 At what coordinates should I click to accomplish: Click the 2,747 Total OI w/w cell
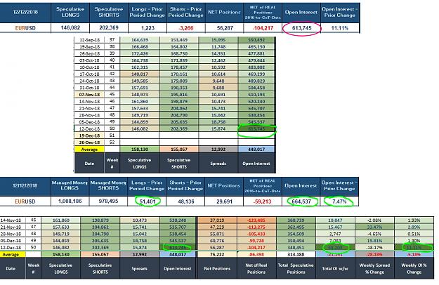[335, 234]
